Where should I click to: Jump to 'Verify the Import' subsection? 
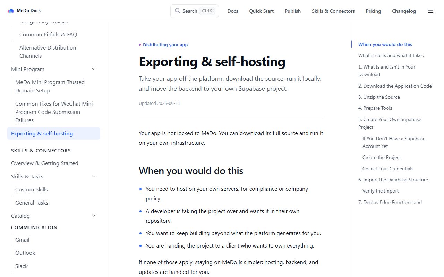point(381,191)
